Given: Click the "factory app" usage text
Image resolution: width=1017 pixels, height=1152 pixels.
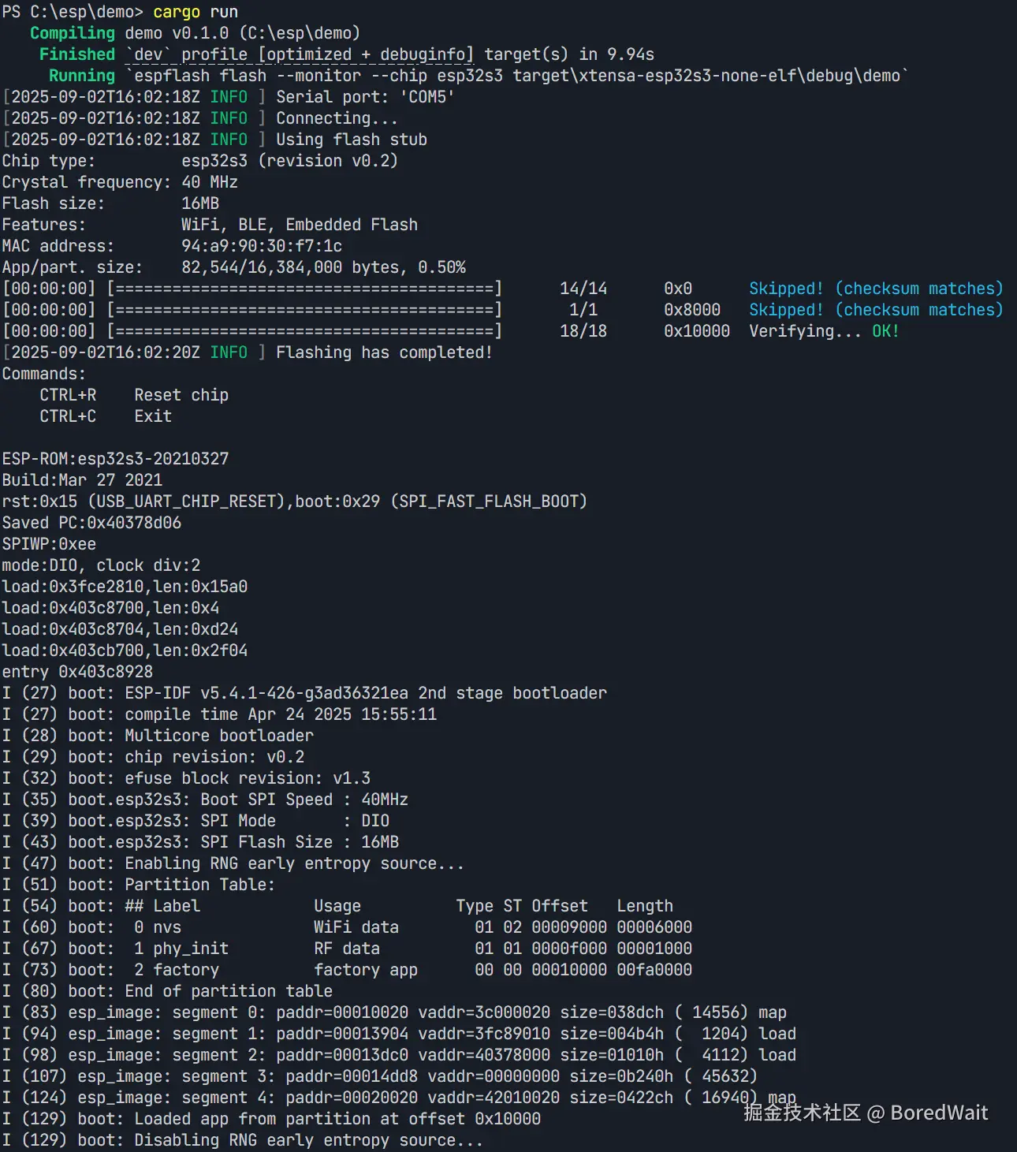Looking at the screenshot, I should 366,970.
